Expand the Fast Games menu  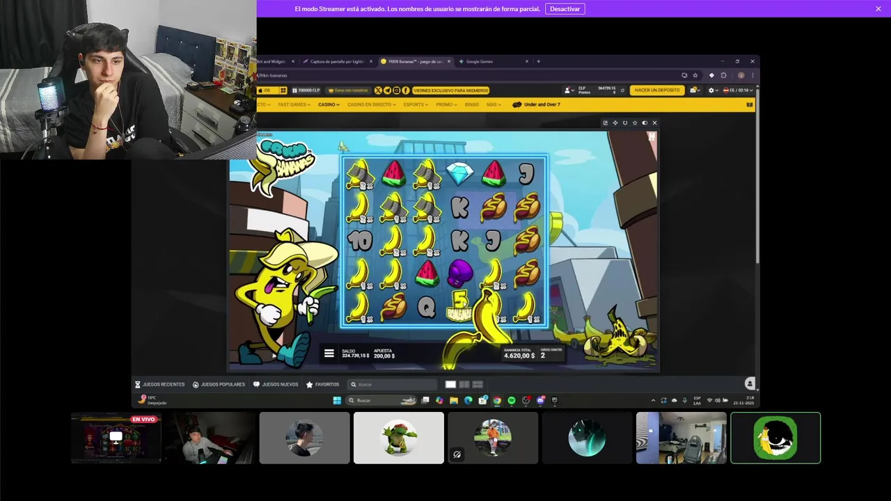click(294, 104)
